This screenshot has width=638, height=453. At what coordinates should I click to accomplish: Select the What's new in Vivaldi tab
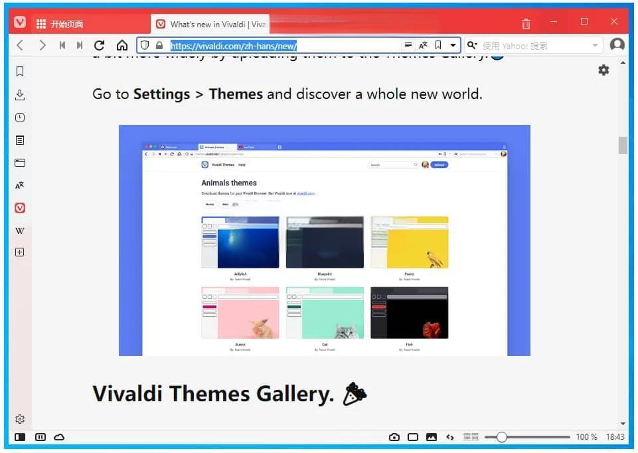click(210, 24)
